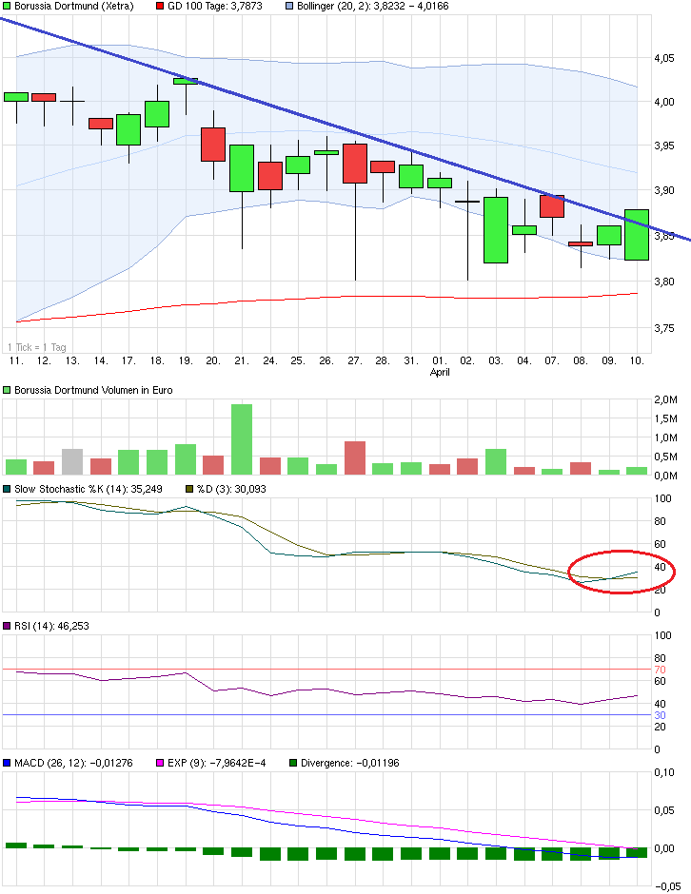The image size is (691, 894).
Task: Click the RSI threshold label '30'
Action: click(x=660, y=715)
